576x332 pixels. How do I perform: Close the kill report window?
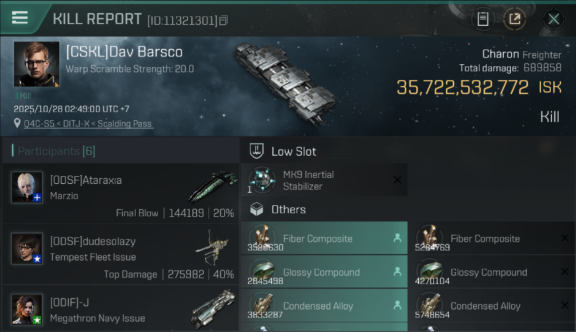(553, 19)
